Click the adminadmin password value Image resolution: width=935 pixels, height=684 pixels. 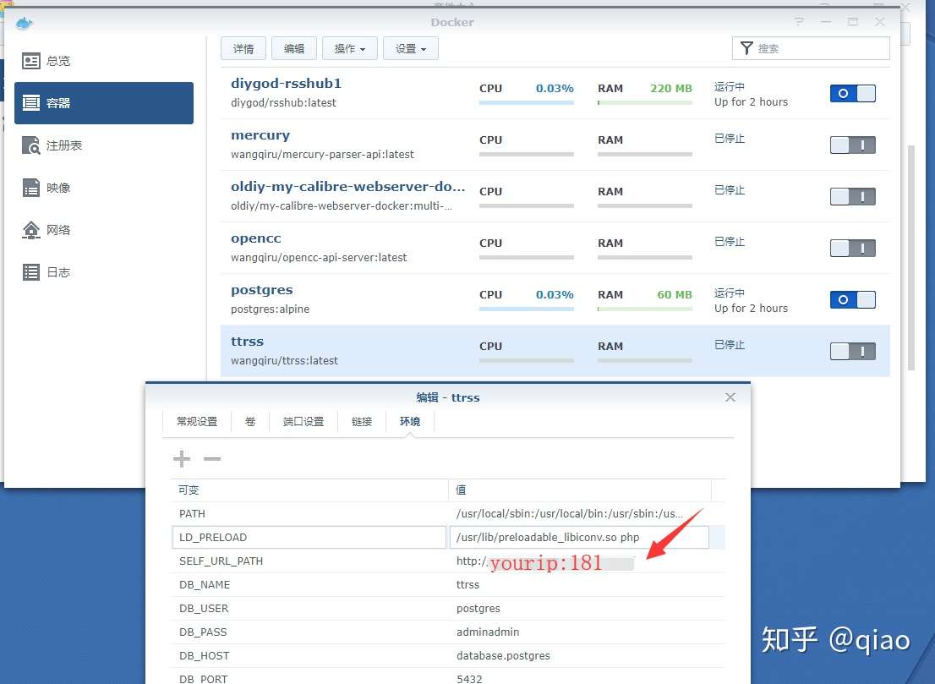point(488,632)
